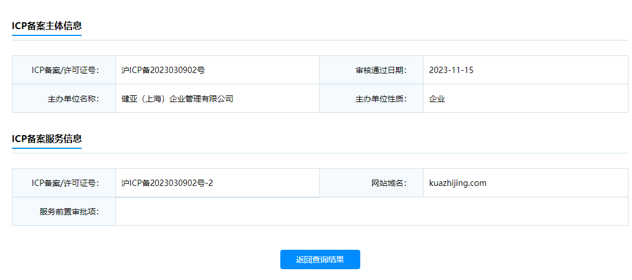Click the 企业 organization type value

coord(437,99)
